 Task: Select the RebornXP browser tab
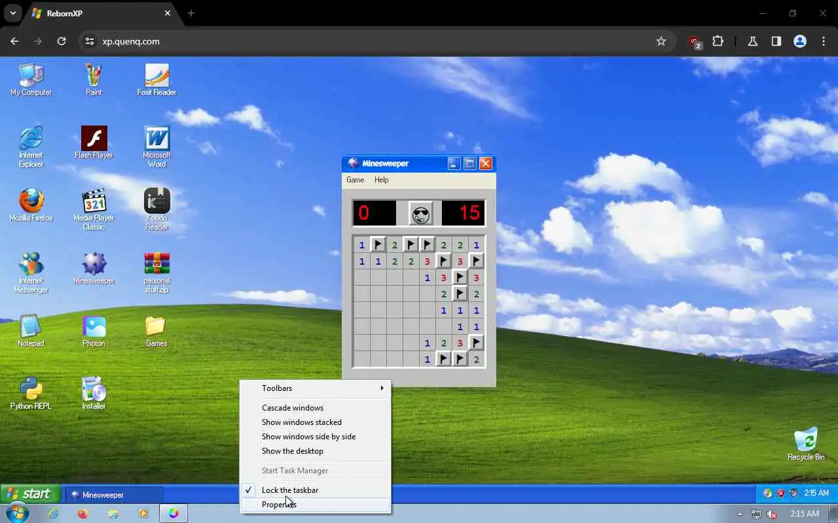(x=101, y=13)
